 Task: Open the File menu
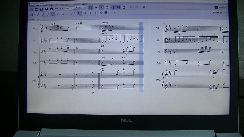(x=32, y=6)
